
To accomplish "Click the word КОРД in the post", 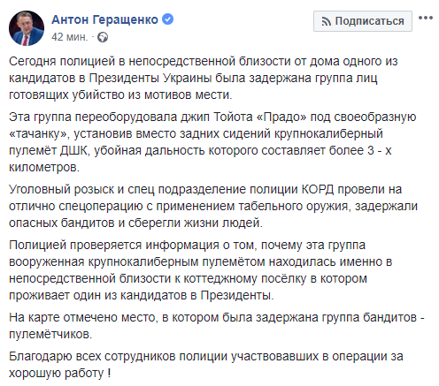I will [318, 189].
